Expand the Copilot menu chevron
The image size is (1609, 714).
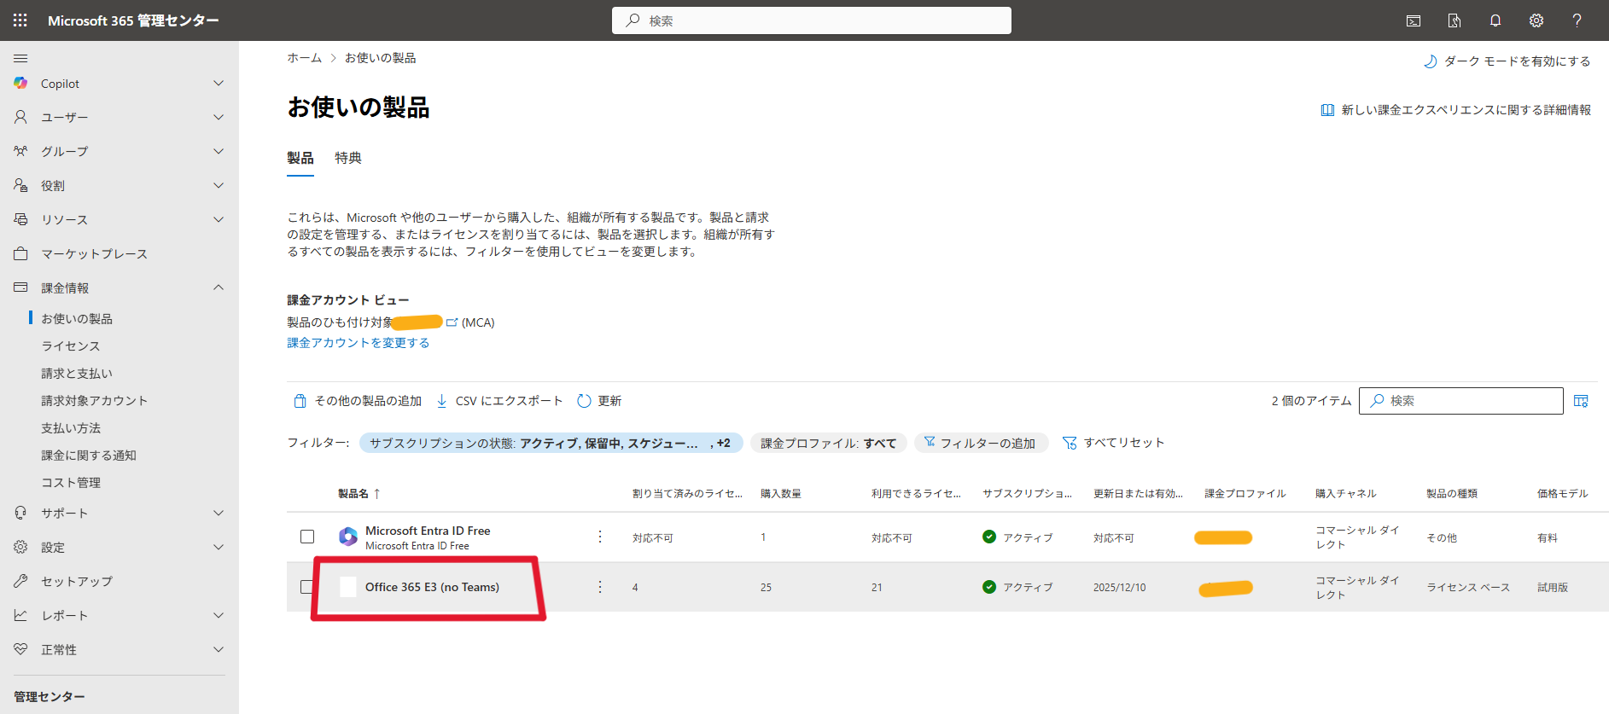click(219, 83)
